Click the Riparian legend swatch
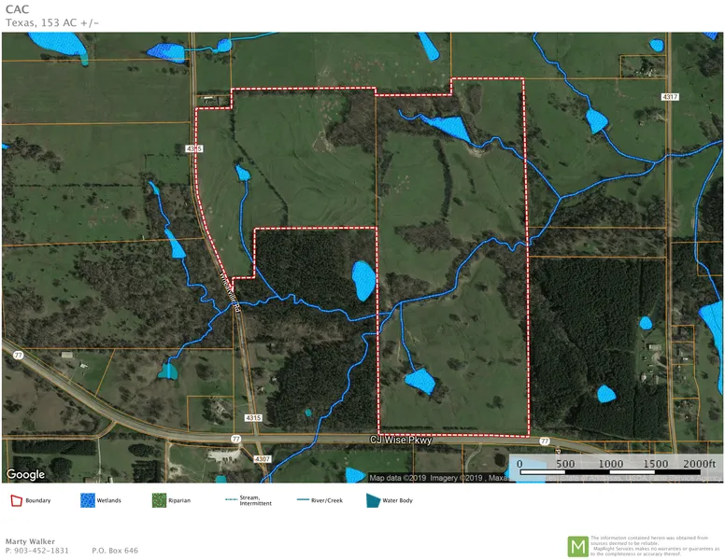 159,501
